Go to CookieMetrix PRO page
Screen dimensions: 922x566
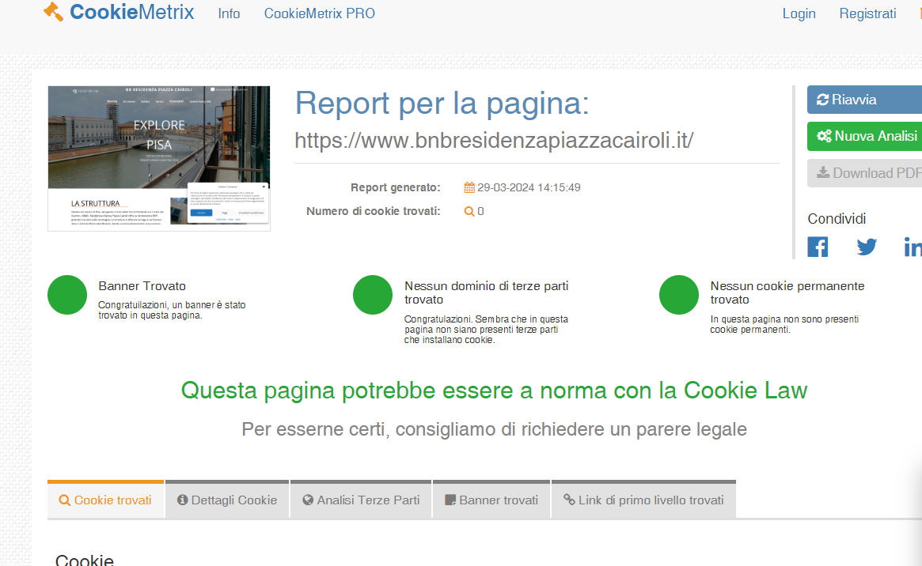tap(319, 13)
